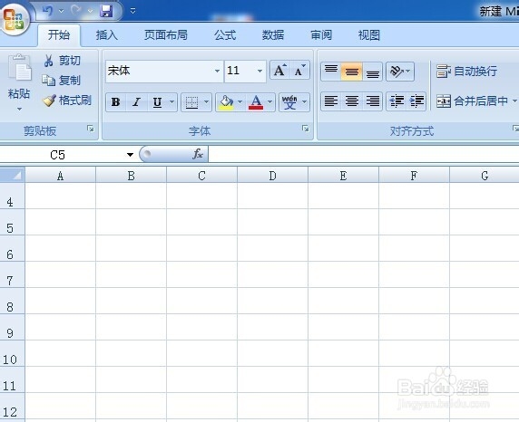Align text left
Viewport: 519px width, 422px height.
coord(331,101)
